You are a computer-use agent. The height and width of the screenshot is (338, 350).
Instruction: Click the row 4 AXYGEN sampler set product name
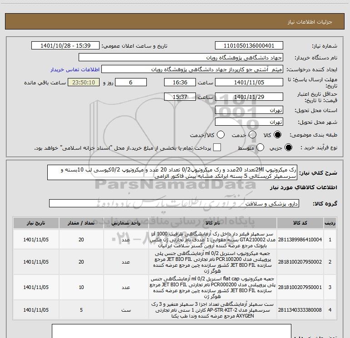point(213,310)
